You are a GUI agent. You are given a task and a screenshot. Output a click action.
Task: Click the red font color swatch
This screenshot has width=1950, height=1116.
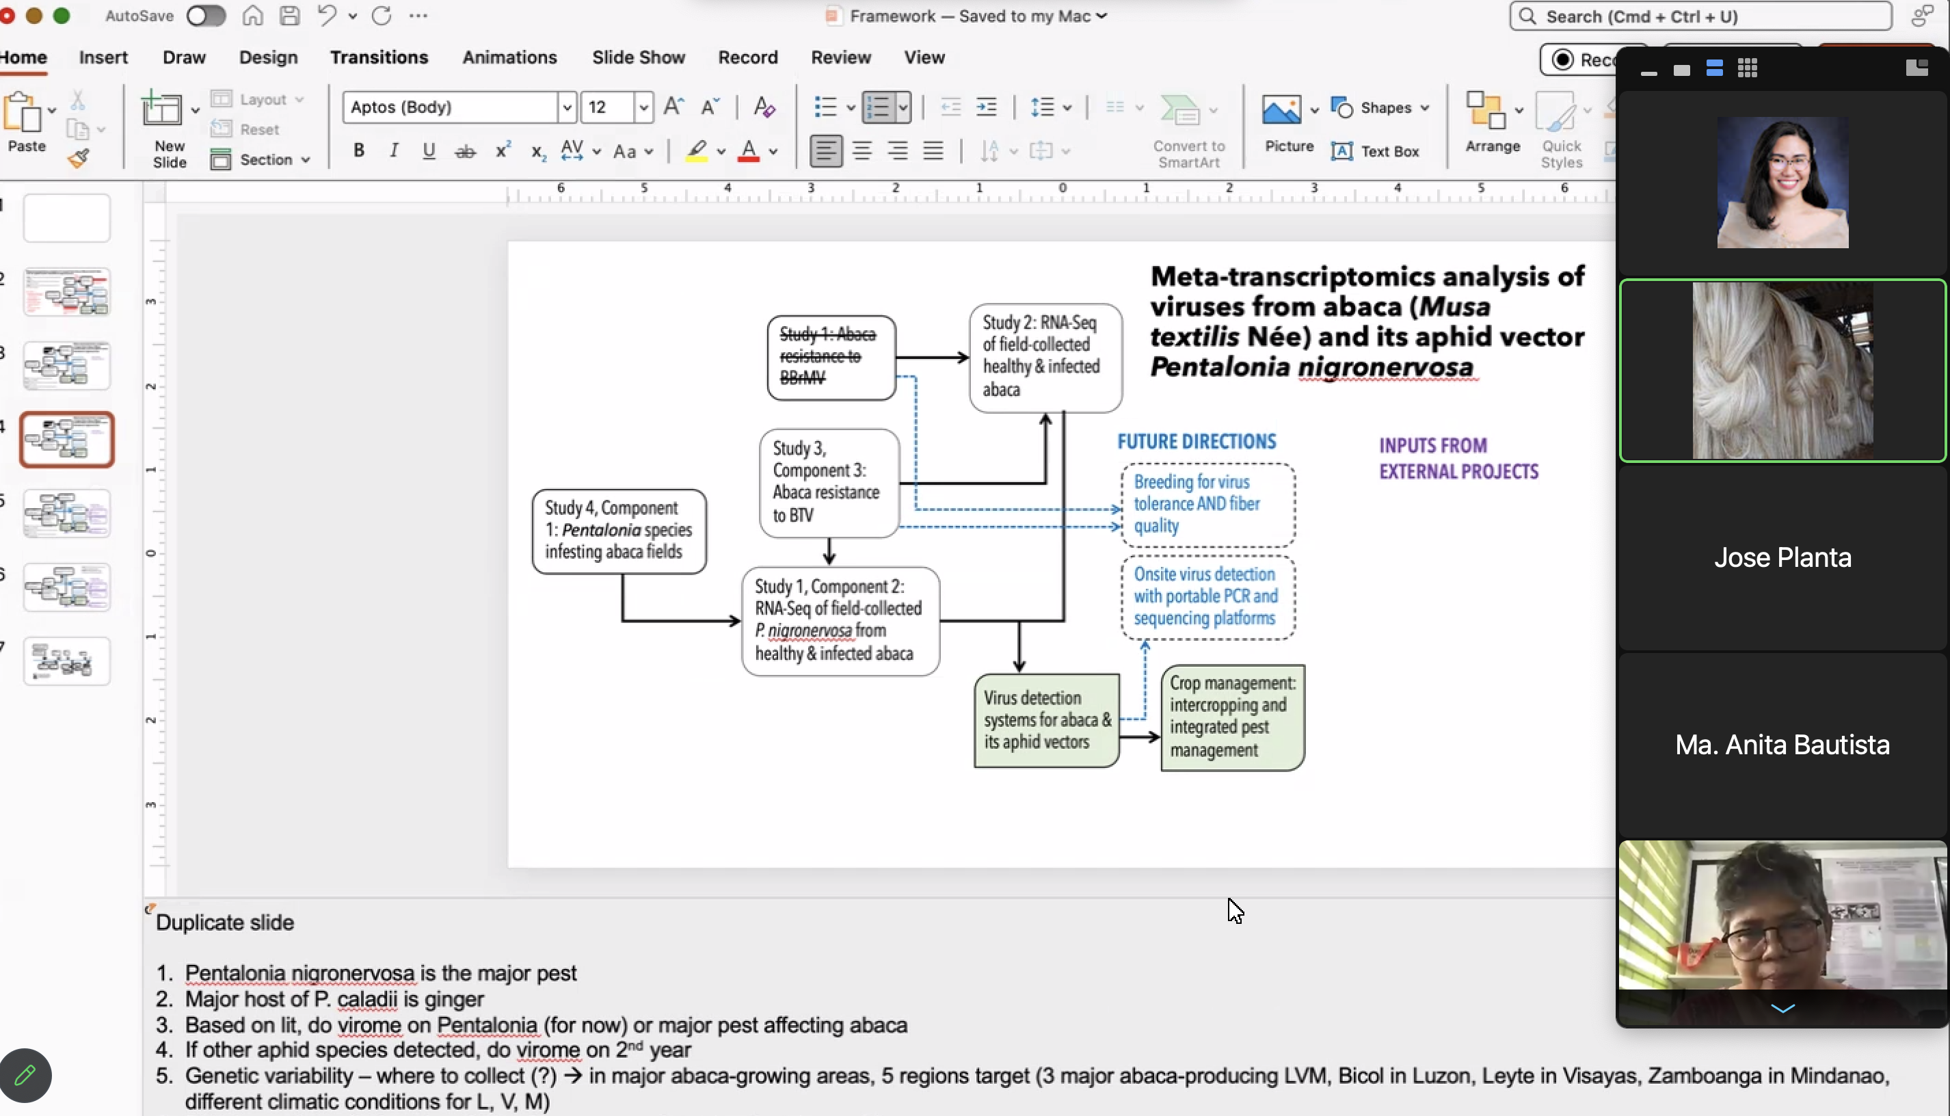749,151
